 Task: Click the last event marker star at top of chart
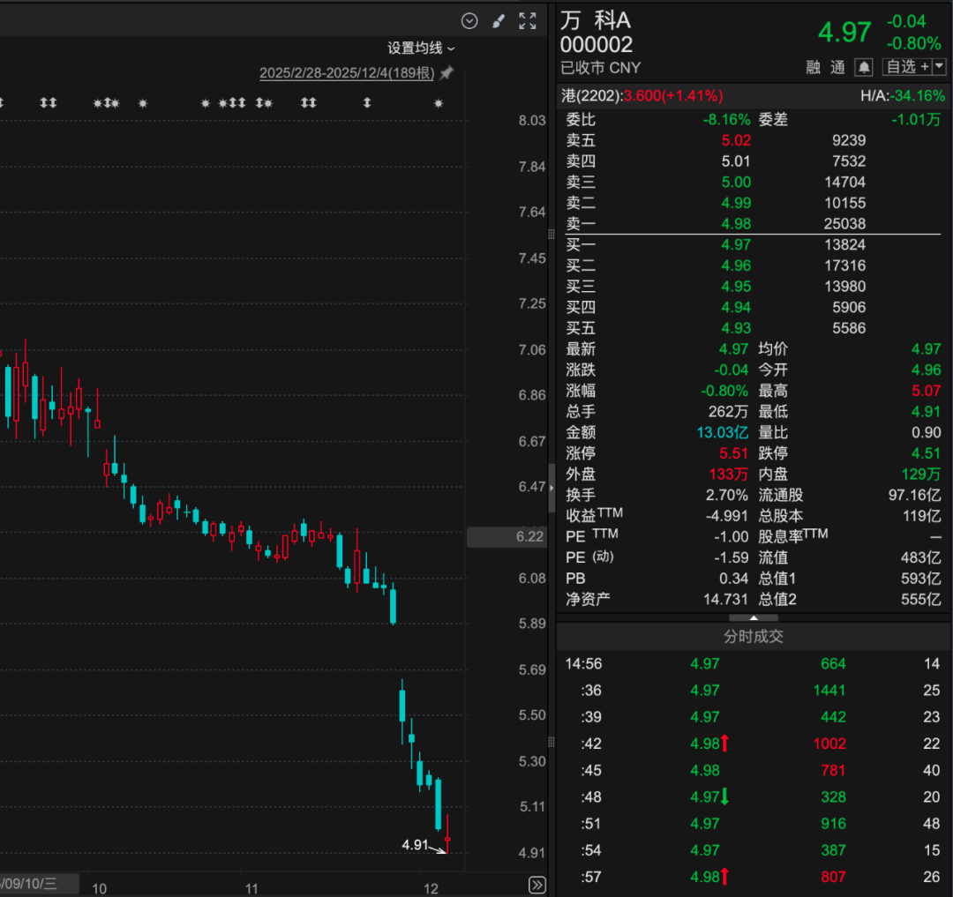439,103
